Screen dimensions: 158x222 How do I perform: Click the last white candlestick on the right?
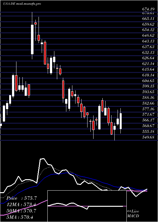(x=121, y=121)
